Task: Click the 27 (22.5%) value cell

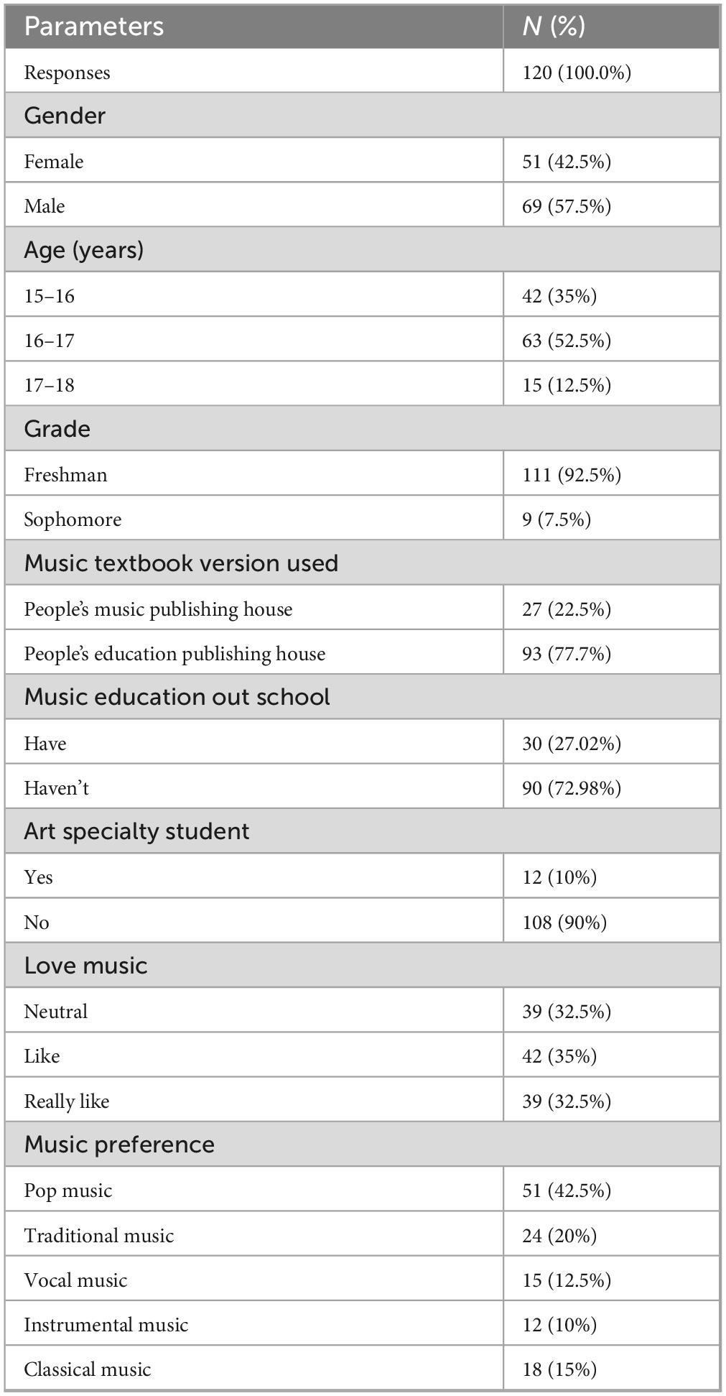Action: [x=567, y=609]
